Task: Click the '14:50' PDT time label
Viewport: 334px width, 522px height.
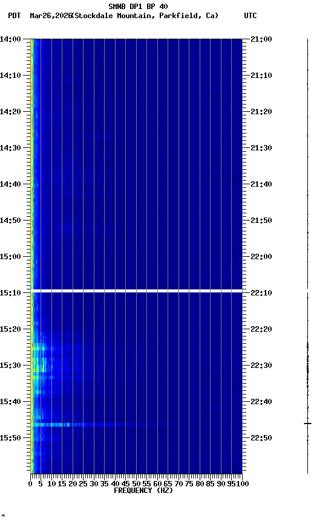Action: (10, 221)
